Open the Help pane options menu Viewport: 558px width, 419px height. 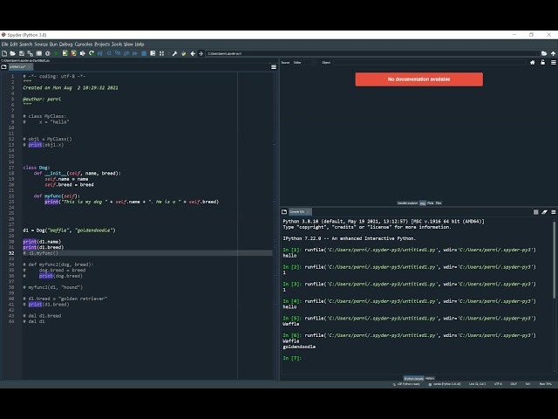(554, 62)
